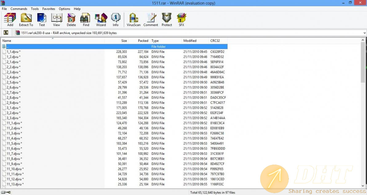The height and width of the screenshot is (195, 367).
Task: Select the parent folder '..' icon
Action: [x=4, y=46]
